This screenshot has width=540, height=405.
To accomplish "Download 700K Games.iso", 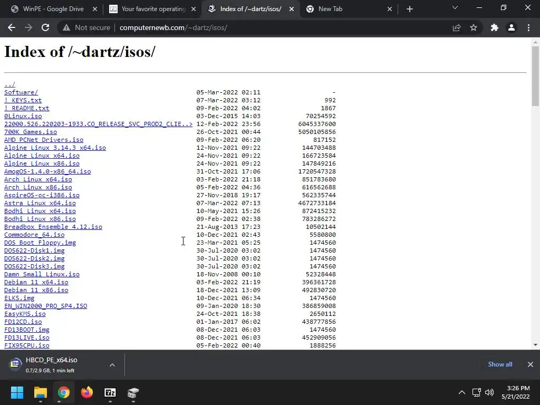I will tap(30, 132).
